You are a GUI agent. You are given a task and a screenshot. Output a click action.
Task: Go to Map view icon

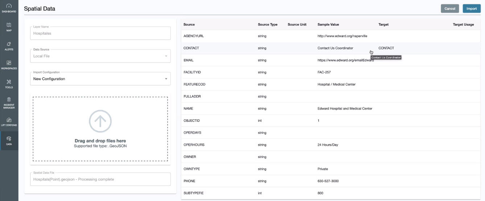[9, 25]
